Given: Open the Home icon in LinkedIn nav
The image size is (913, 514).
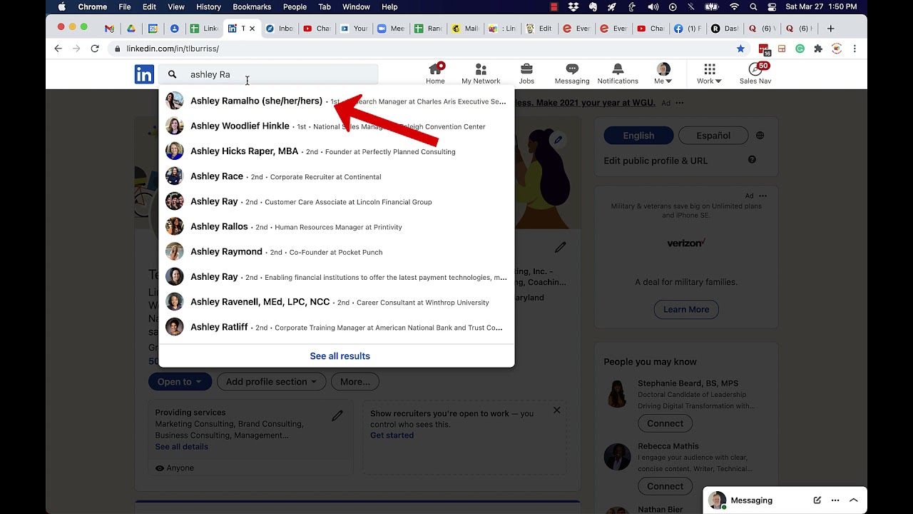Looking at the screenshot, I should pyautogui.click(x=435, y=74).
